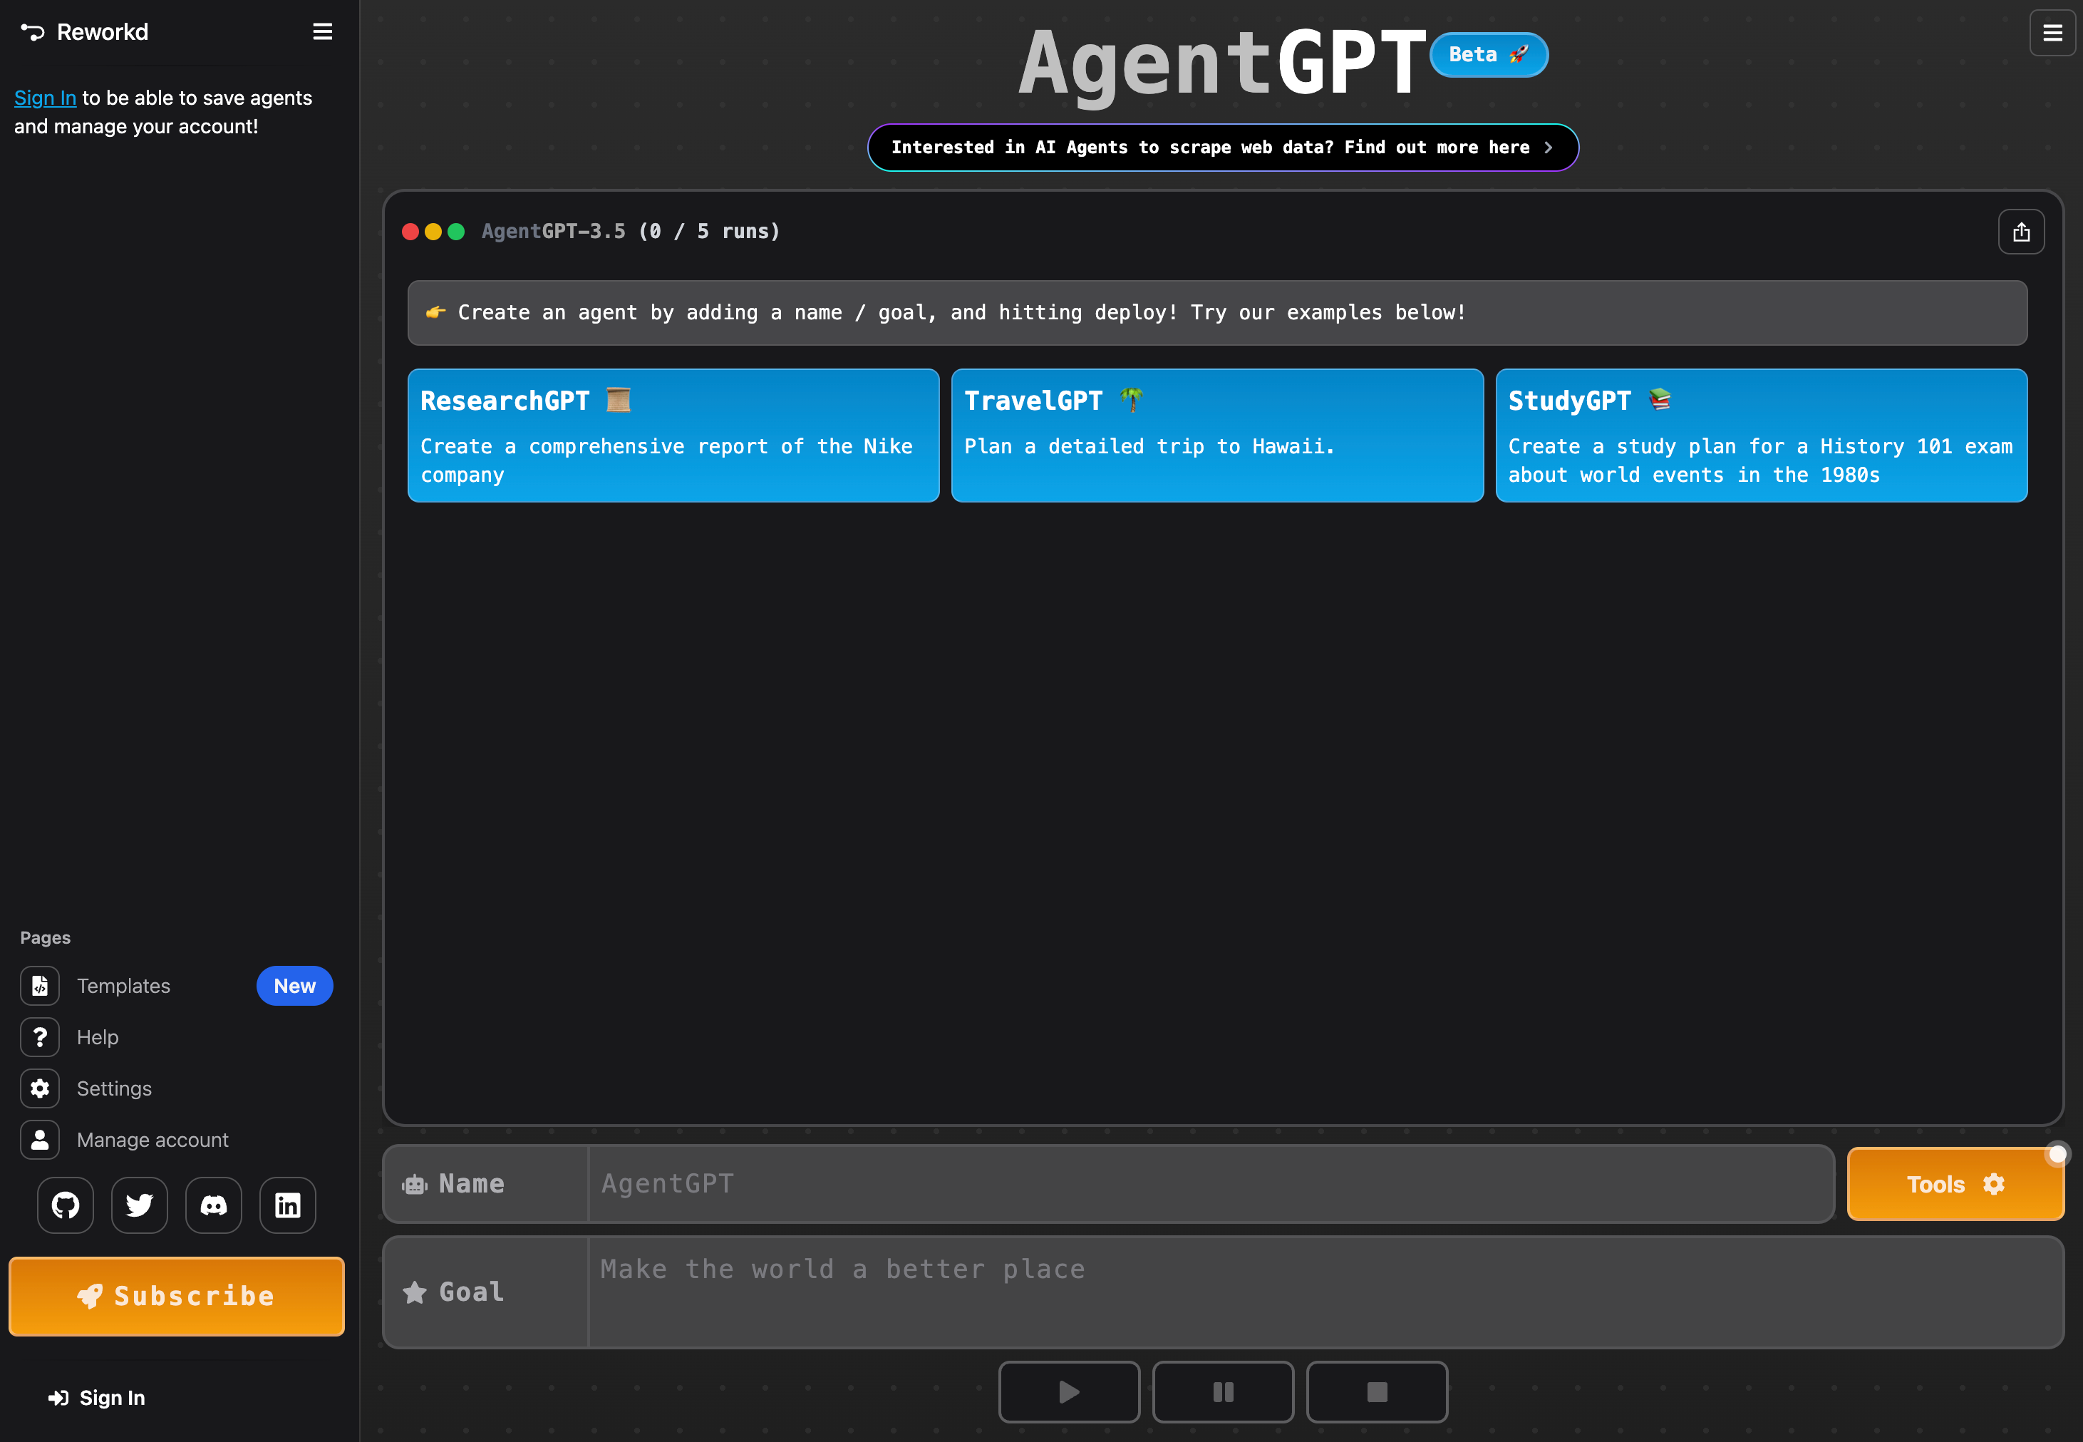Go to the Settings page
This screenshot has height=1442, width=2083.
(114, 1088)
